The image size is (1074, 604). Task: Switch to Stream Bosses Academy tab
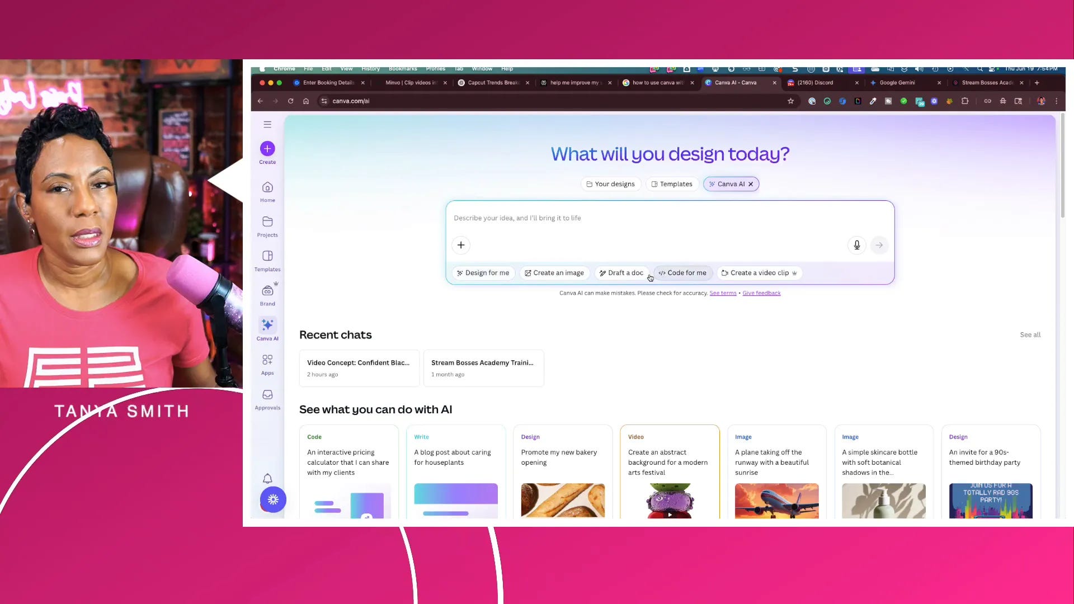pyautogui.click(x=987, y=83)
